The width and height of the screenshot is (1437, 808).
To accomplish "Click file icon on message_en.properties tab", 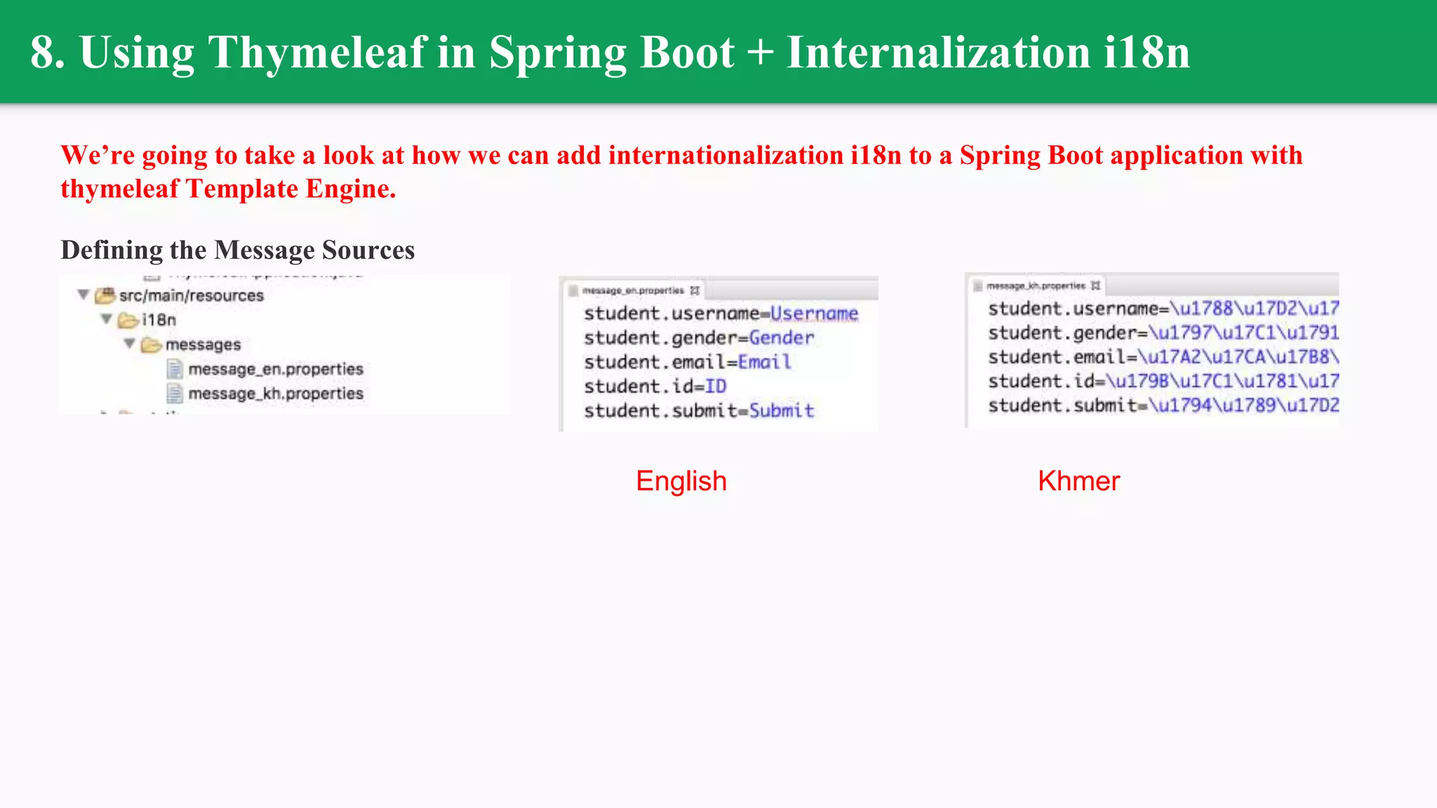I will click(x=573, y=290).
